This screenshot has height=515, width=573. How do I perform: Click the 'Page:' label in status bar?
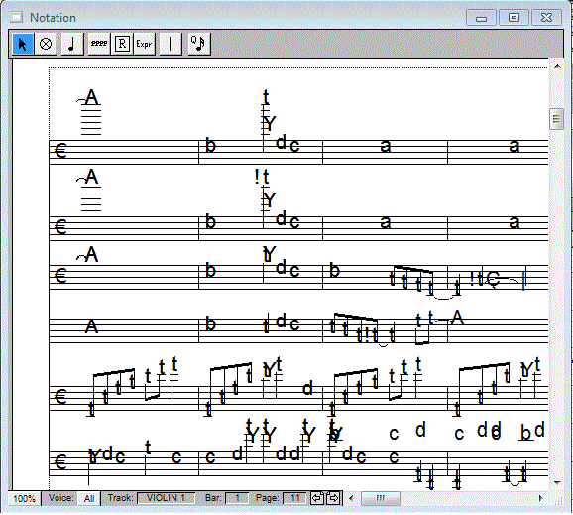pos(268,498)
